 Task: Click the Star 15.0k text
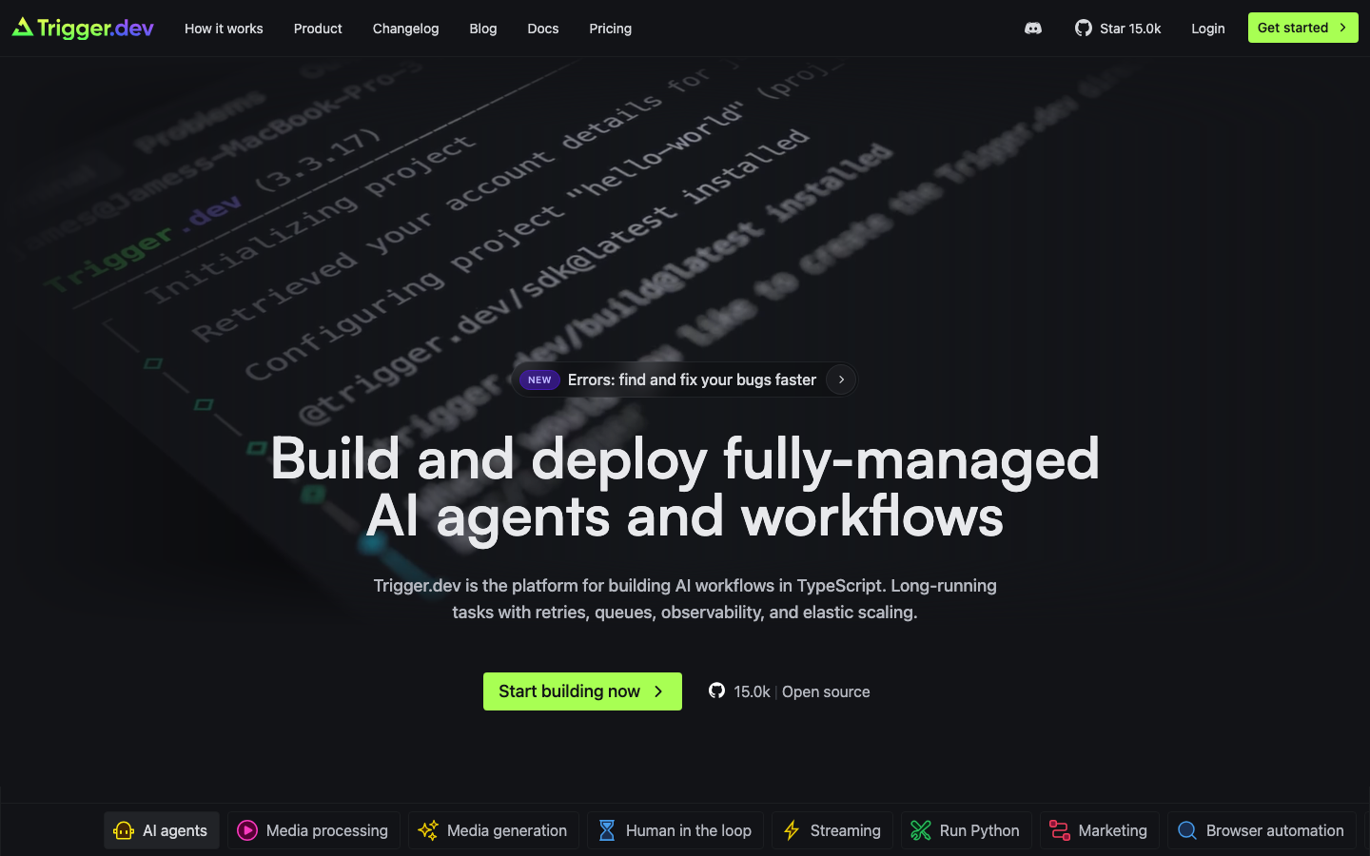click(x=1130, y=29)
